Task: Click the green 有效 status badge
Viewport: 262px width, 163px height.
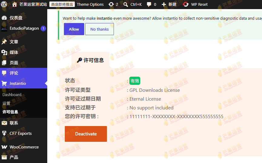Action: pos(135,81)
